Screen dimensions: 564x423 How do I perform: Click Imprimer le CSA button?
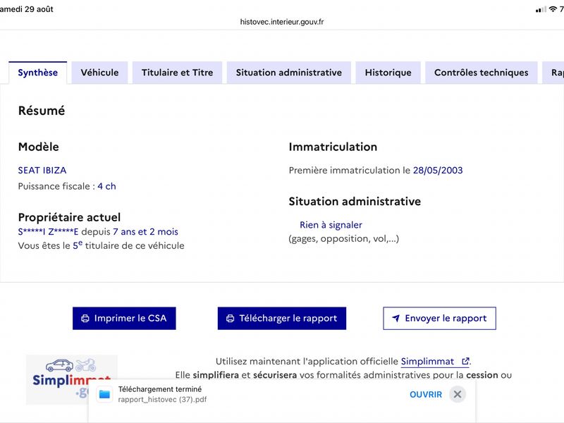[x=124, y=319]
